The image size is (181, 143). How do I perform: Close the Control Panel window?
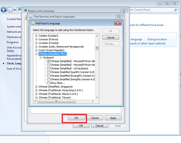(x=175, y=4)
